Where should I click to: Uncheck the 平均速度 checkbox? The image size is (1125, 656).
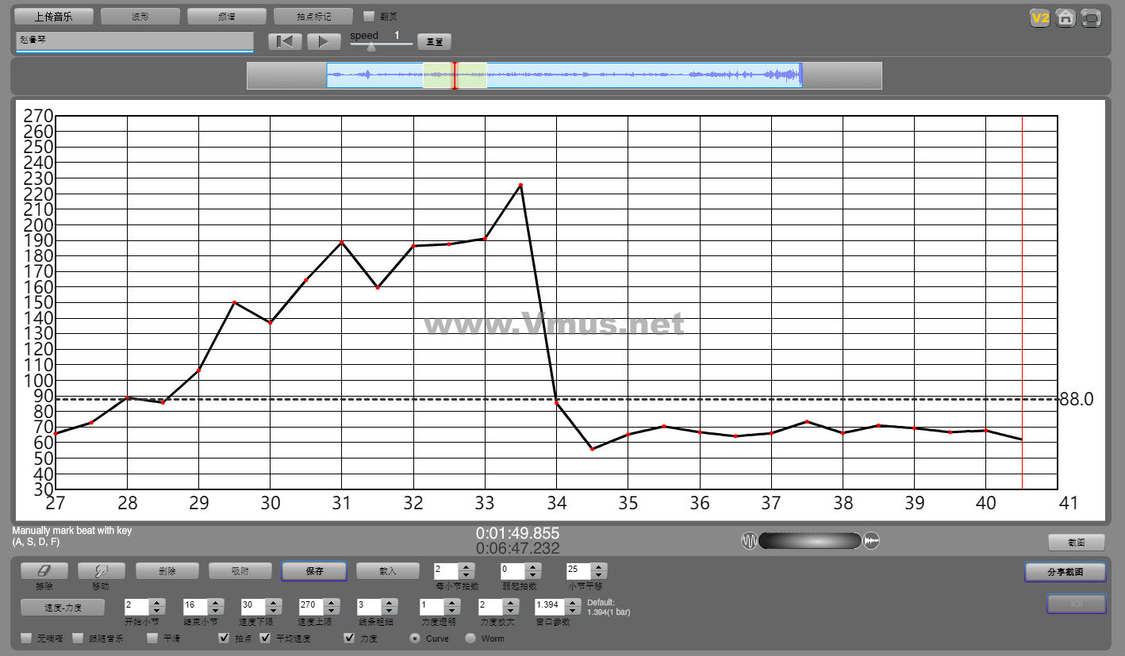[x=265, y=638]
